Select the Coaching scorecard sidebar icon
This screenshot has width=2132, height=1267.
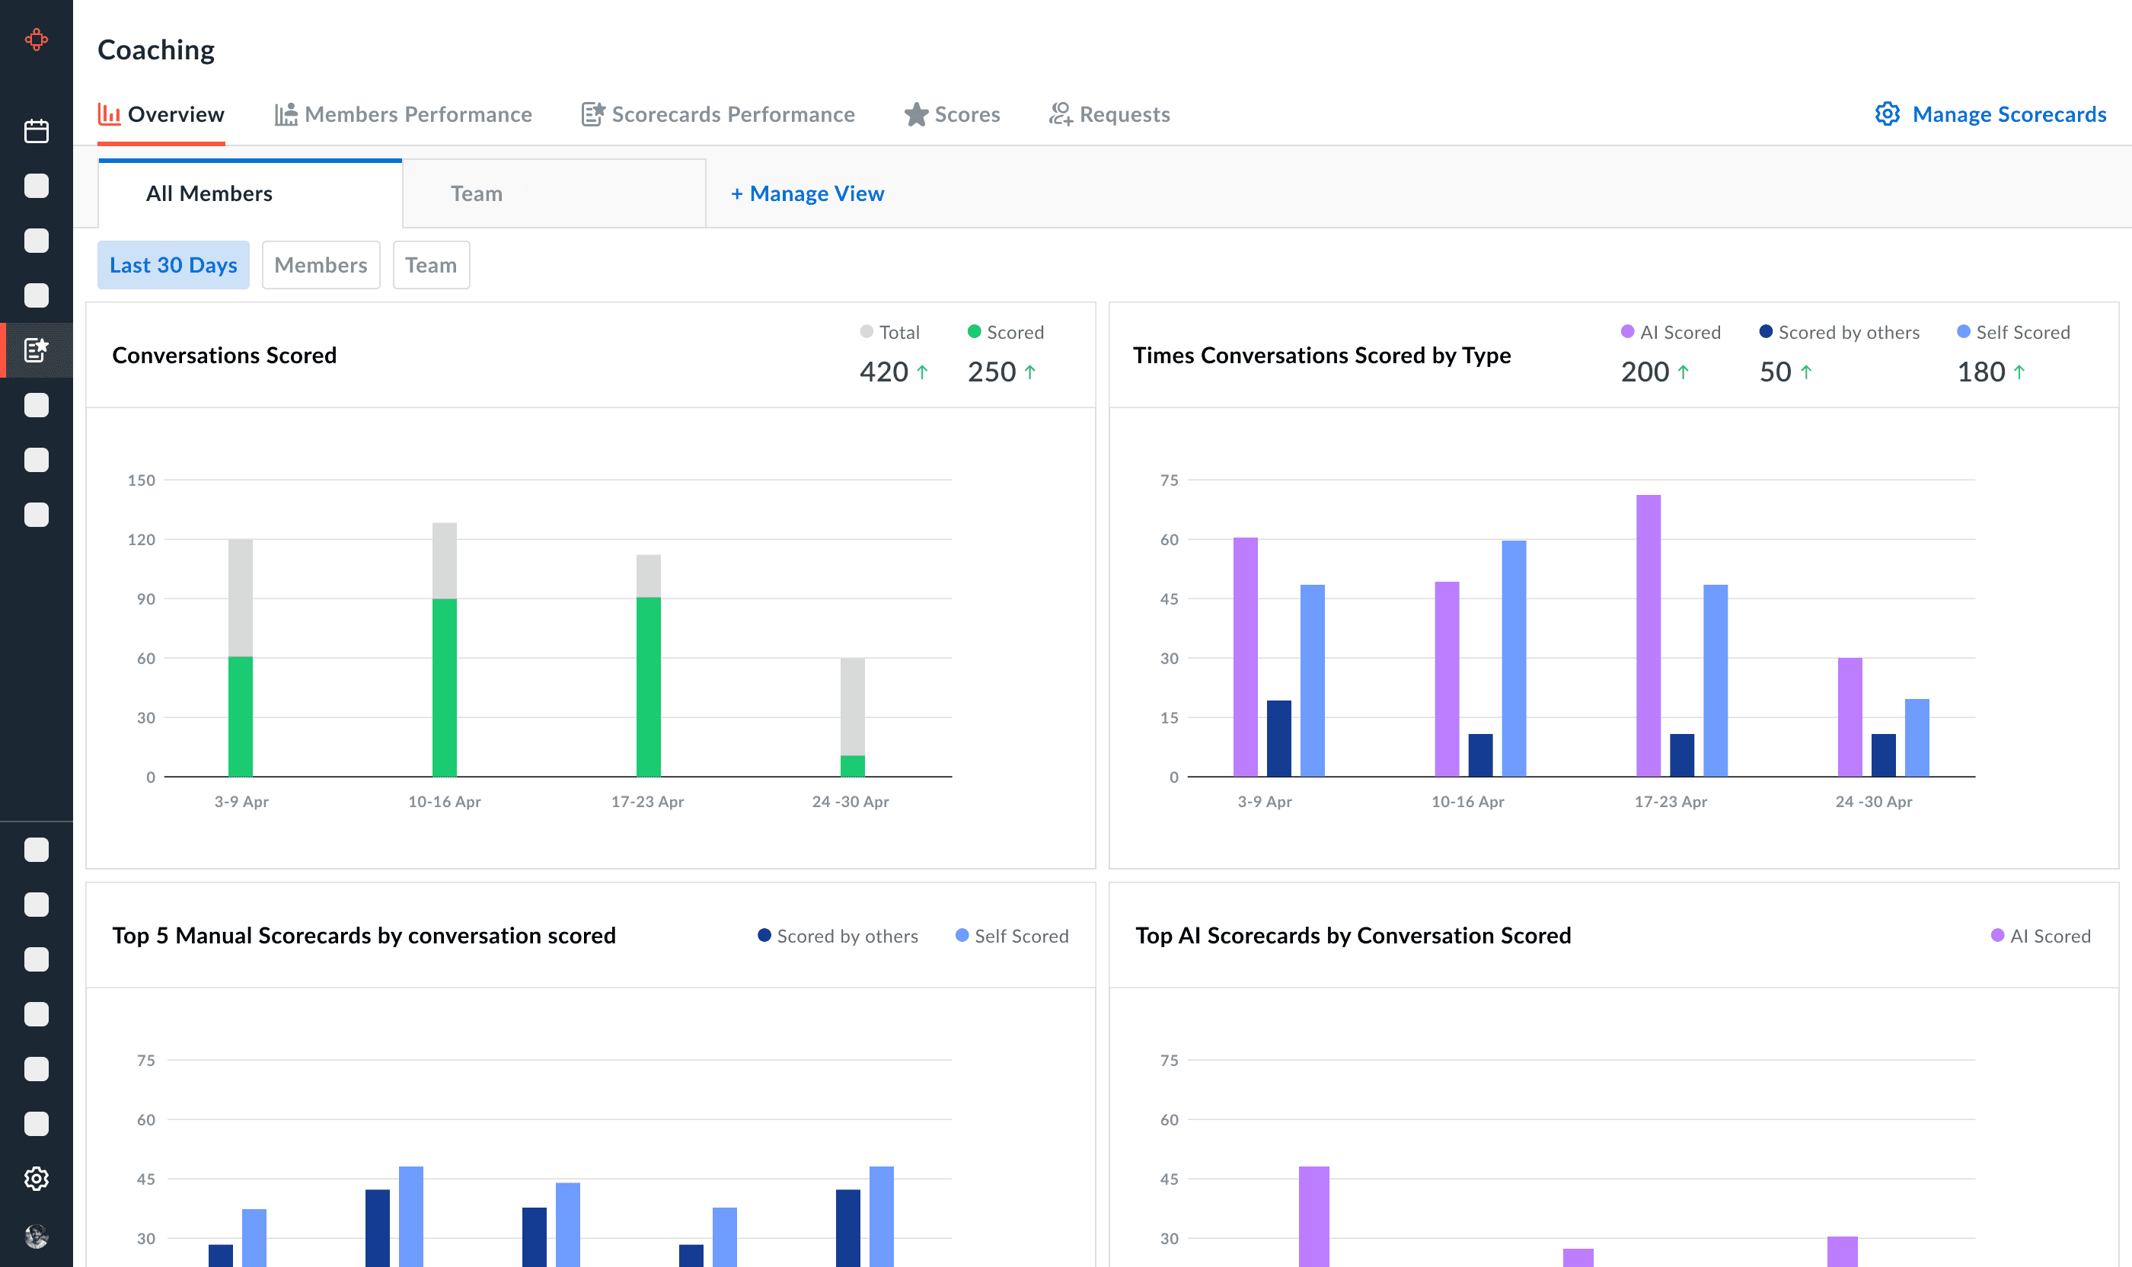pos(36,349)
